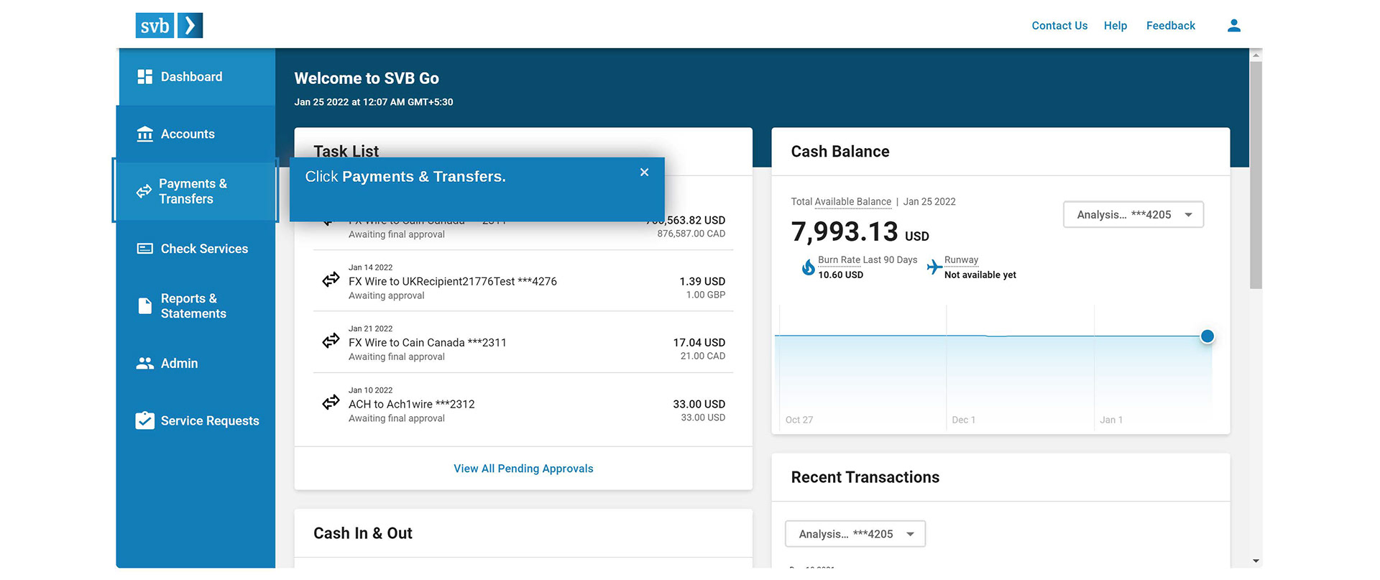This screenshot has height=580, width=1380.
Task: Open Accounts in the sidebar
Action: [x=196, y=134]
